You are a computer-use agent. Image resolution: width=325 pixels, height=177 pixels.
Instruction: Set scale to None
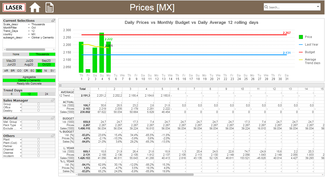[x=16, y=54]
